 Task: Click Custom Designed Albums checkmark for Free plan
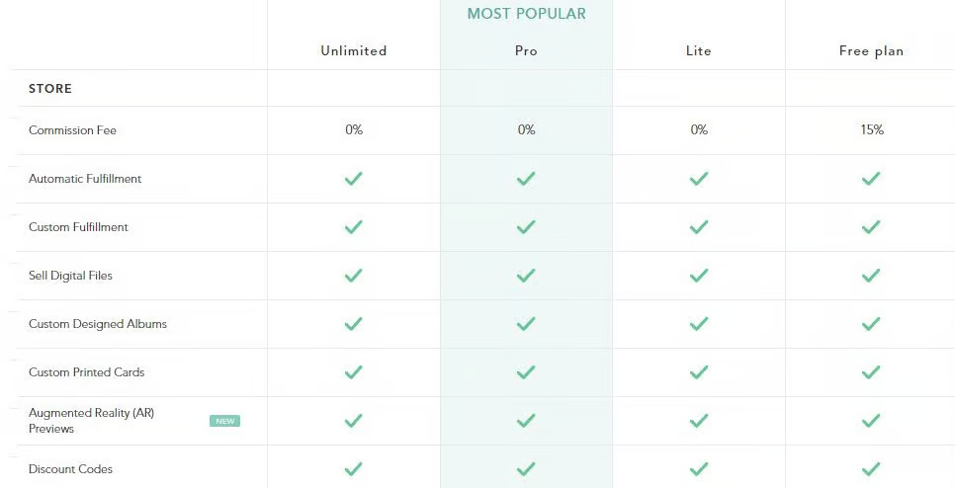(871, 324)
